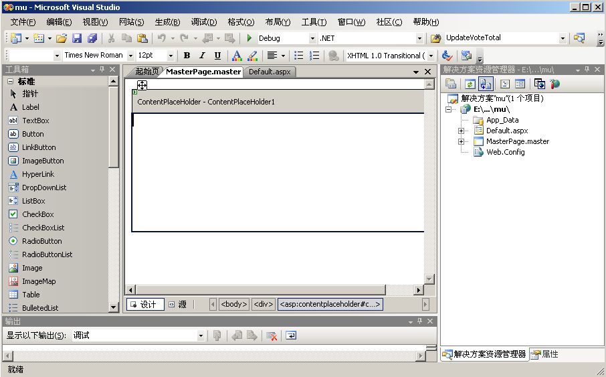Toggle Underline formatting

217,56
